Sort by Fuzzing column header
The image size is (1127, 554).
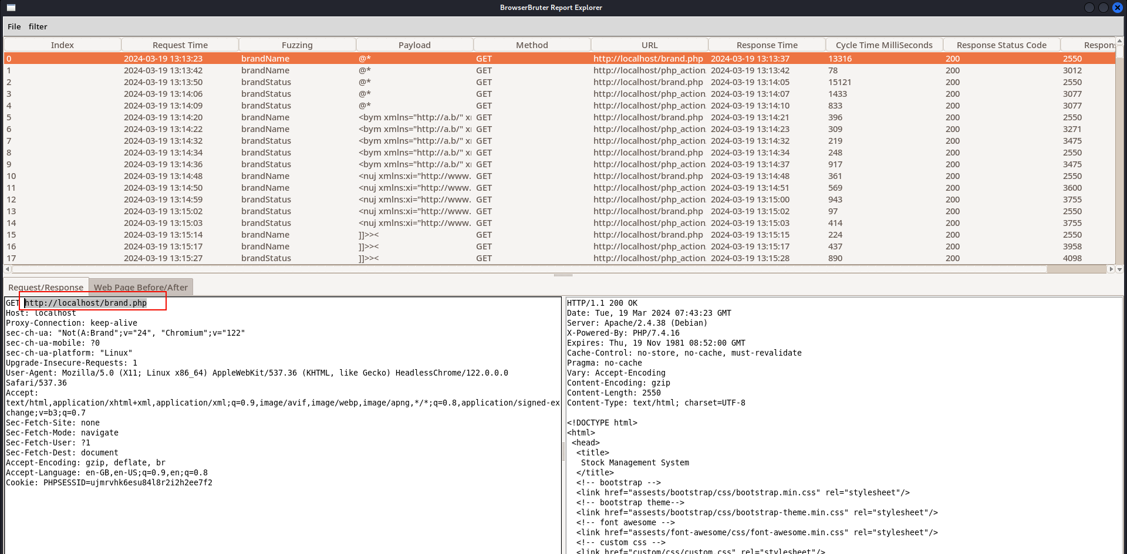297,45
